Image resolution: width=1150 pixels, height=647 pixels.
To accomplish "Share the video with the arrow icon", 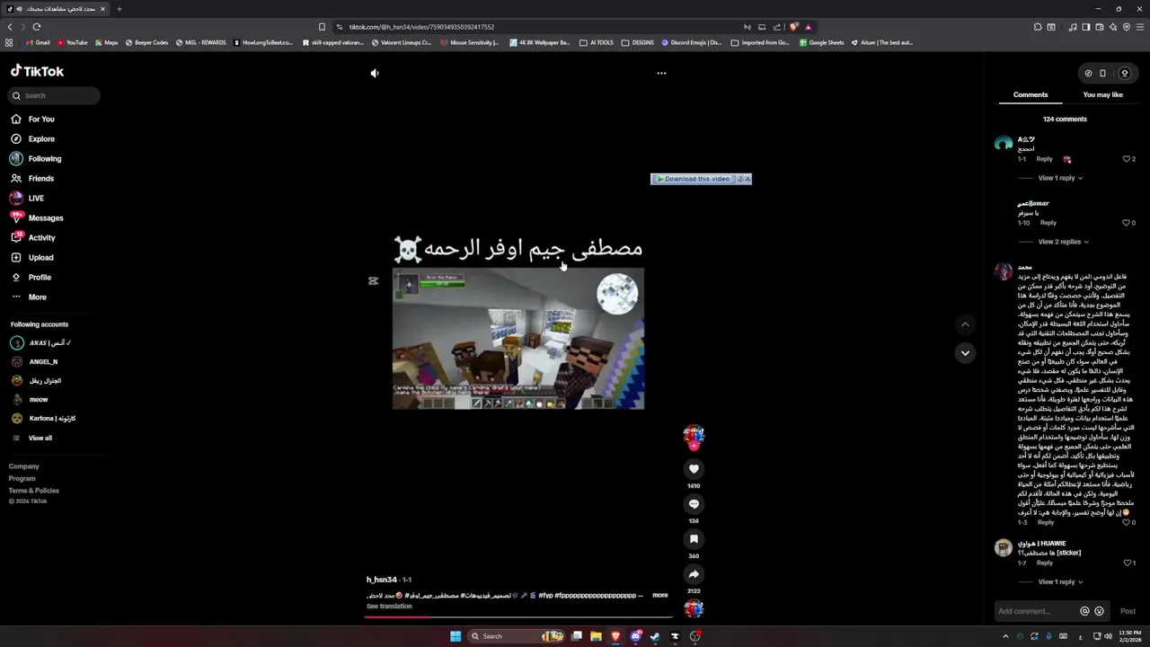I will coord(694,574).
